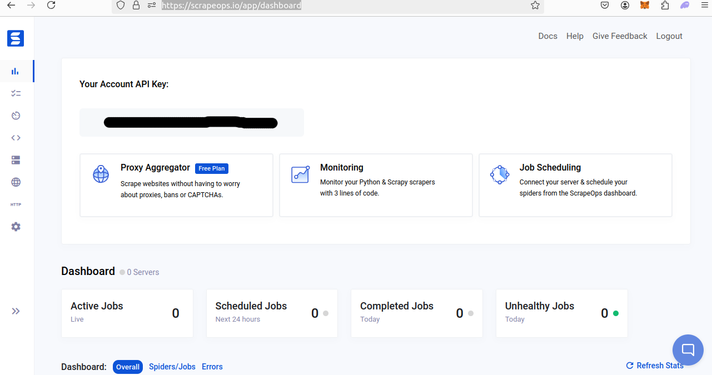Switch to the Spiders/Jobs tab
712x375 pixels.
point(172,367)
